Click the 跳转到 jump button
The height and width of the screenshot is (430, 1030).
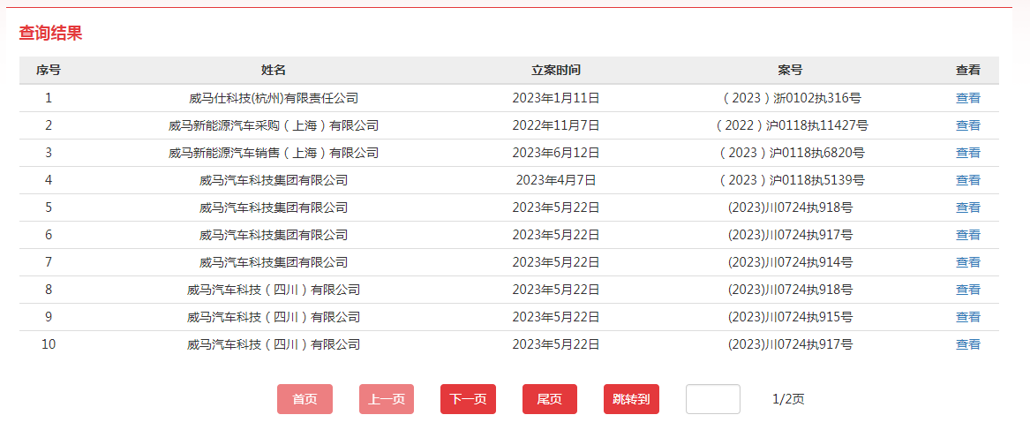631,399
